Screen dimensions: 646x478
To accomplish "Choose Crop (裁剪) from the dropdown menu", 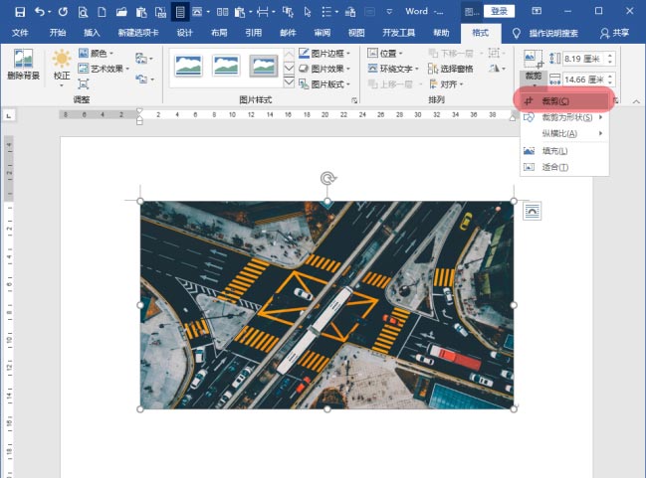I will coord(554,101).
